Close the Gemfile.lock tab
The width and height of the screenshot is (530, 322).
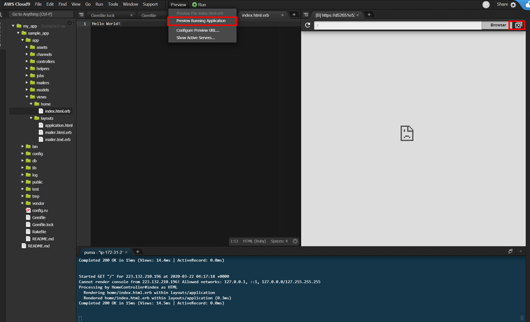click(x=131, y=15)
